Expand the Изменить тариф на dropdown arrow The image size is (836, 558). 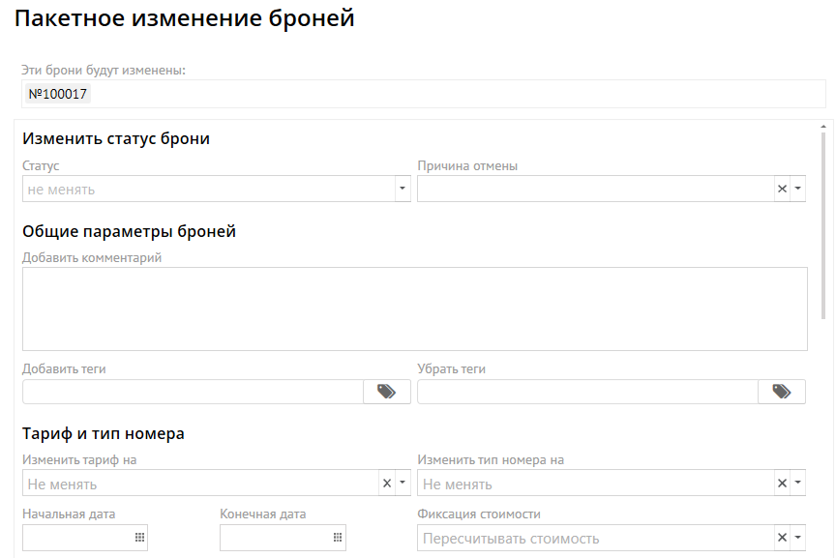[403, 484]
